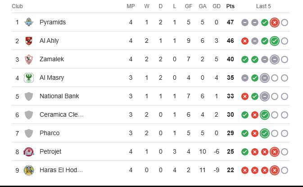Click National Bank's grey shield placeholder icon
303x187 pixels.
click(x=29, y=96)
